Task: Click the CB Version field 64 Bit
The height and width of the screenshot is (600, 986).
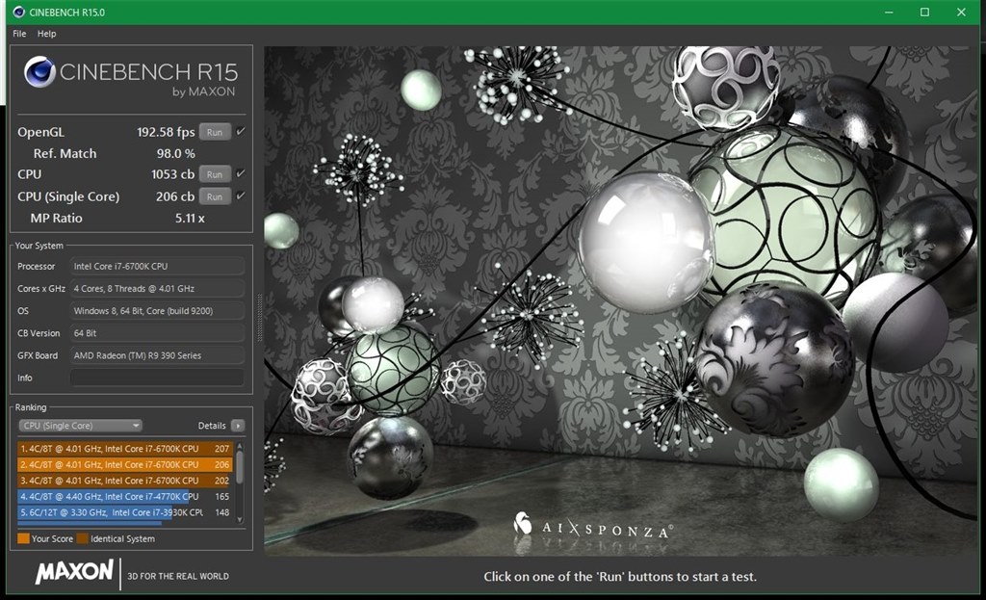Action: 157,333
